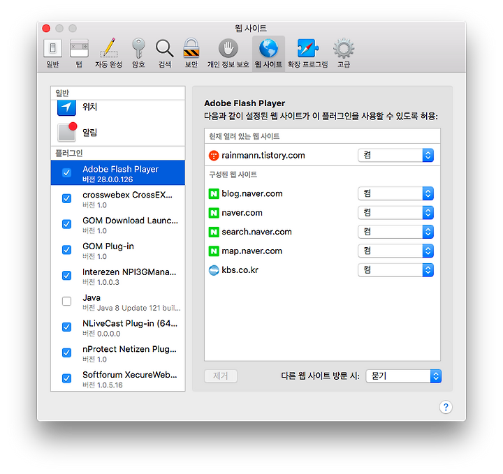Select the Softforum XecureWeb... name

(130, 375)
